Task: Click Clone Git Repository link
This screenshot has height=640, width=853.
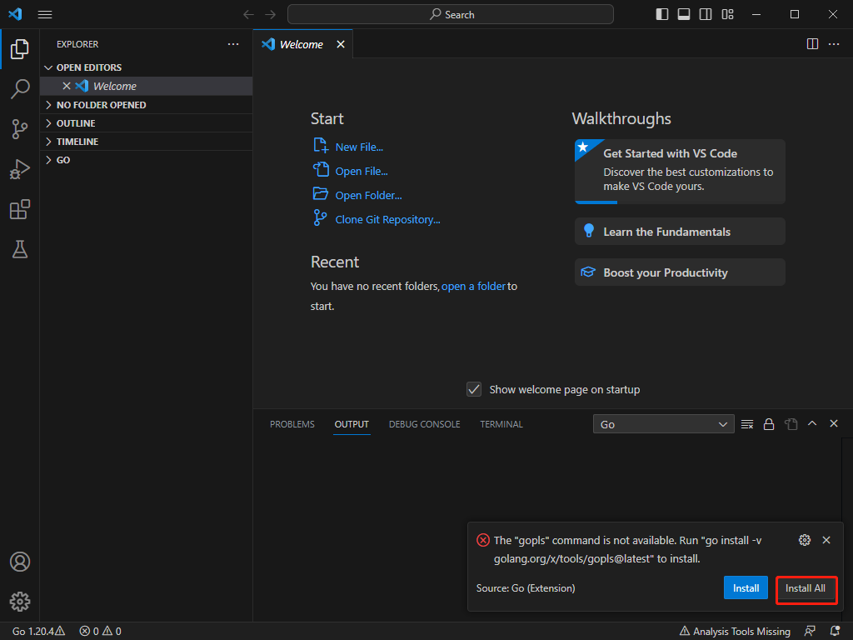Action: [387, 219]
